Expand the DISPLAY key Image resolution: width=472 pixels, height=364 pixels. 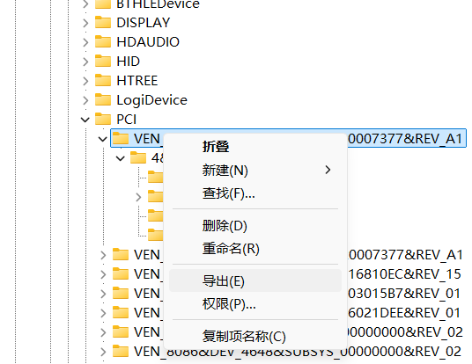click(85, 23)
